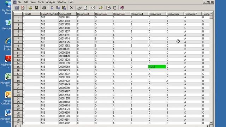Click the save floppy disk icon
Viewport: 226px width, 127px height.
(x=36, y=8)
